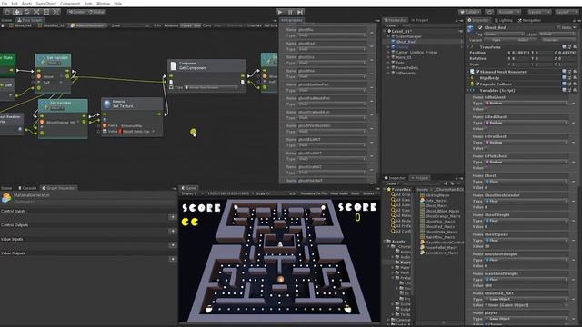Expand the Skinned Mesh Renderer component
The height and width of the screenshot is (327, 582).
(468, 72)
